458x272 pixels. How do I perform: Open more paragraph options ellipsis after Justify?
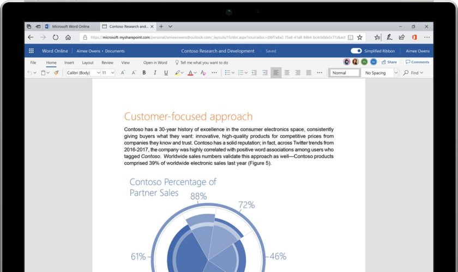pos(320,73)
